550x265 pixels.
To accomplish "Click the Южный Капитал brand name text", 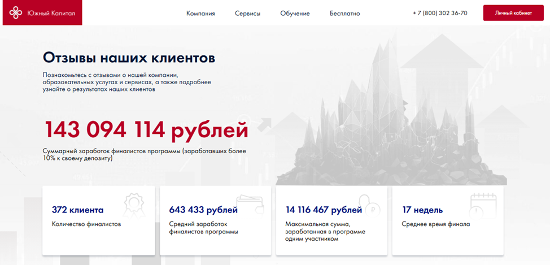I will pyautogui.click(x=51, y=13).
